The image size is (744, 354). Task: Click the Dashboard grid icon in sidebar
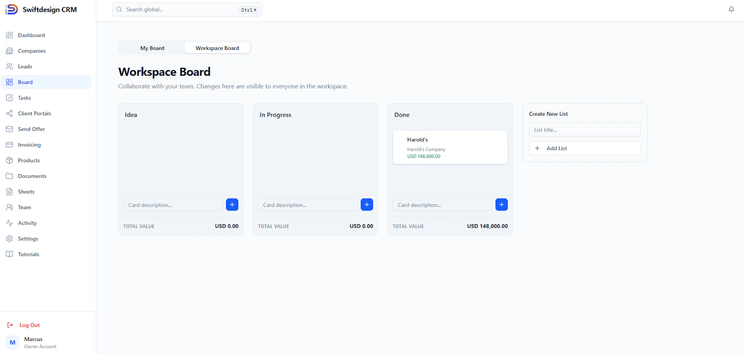9,35
